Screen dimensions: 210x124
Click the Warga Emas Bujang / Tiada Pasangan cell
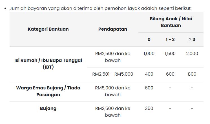[48, 91]
